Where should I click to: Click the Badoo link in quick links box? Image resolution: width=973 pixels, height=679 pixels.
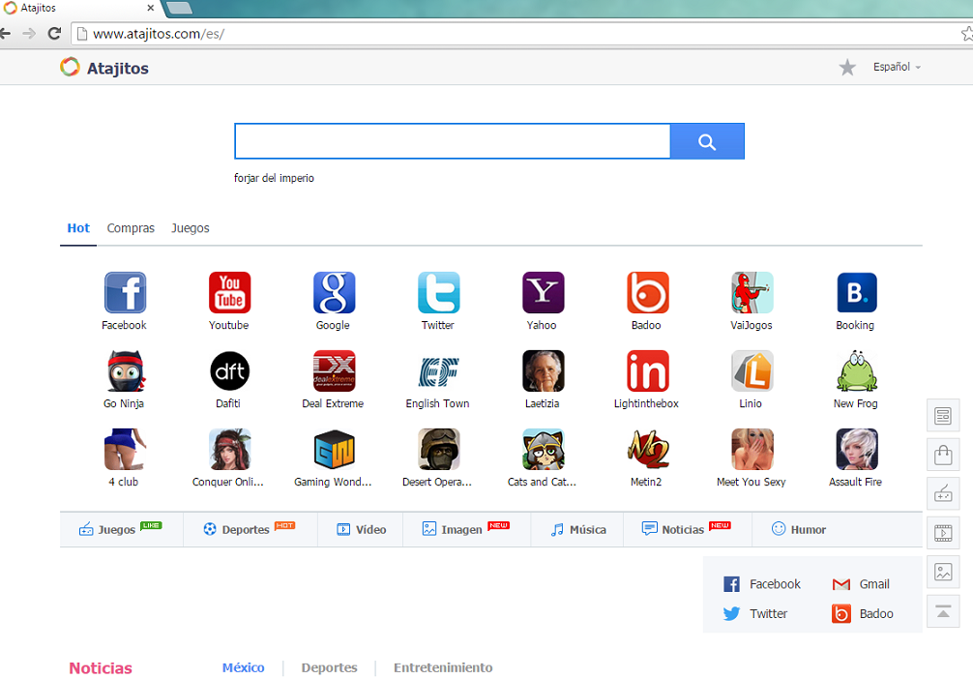(863, 614)
